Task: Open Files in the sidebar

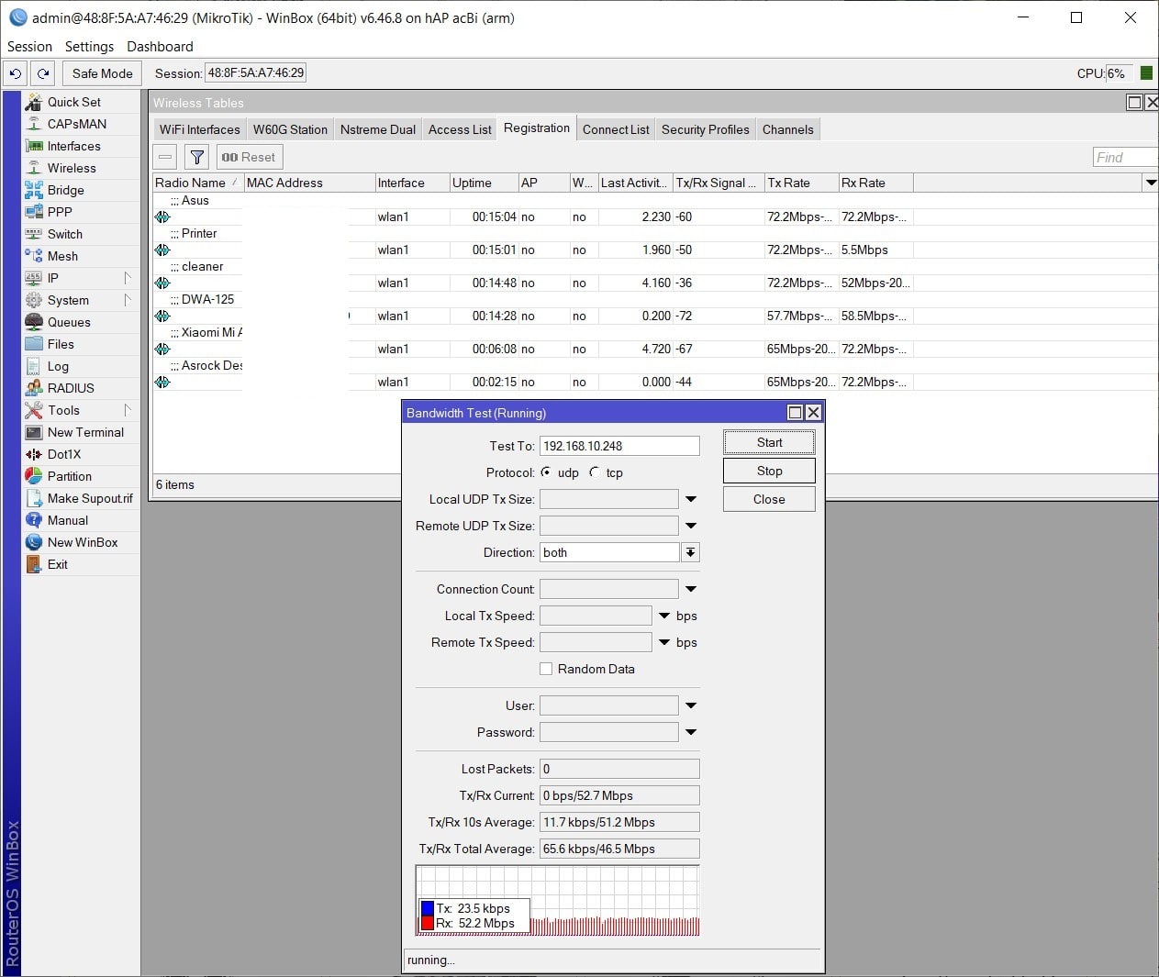Action: (x=61, y=344)
